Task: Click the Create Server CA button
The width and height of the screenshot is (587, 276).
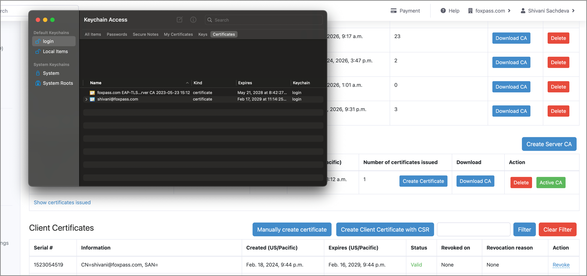Action: (x=549, y=144)
